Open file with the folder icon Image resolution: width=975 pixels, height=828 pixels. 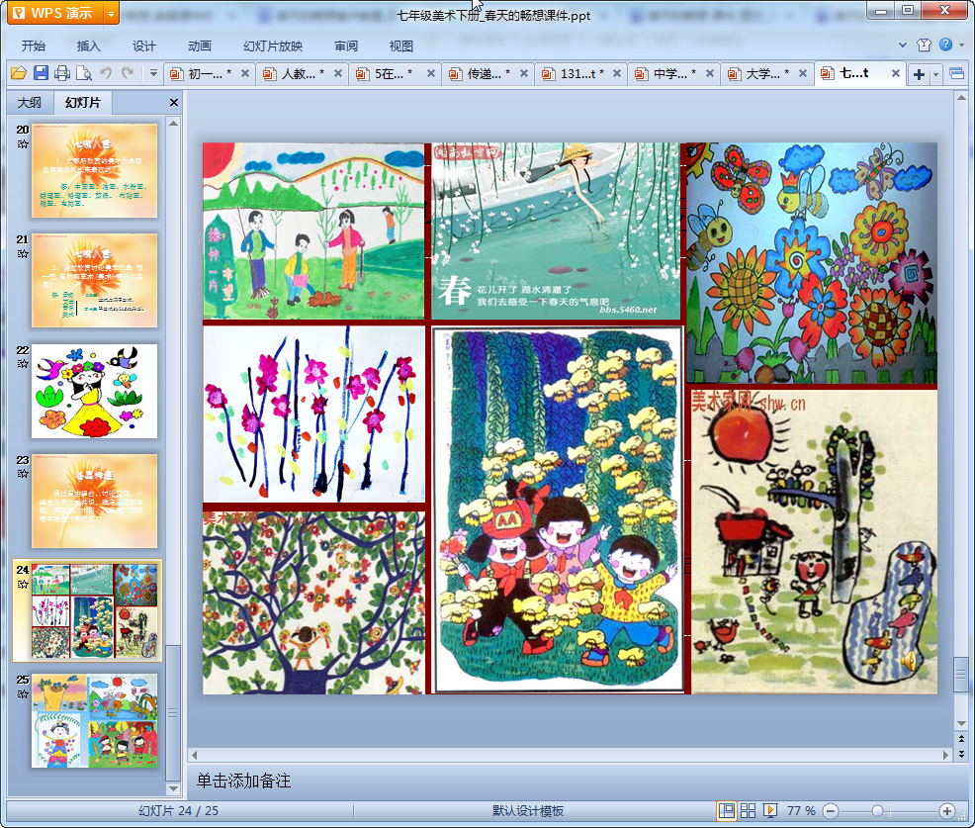tap(19, 73)
